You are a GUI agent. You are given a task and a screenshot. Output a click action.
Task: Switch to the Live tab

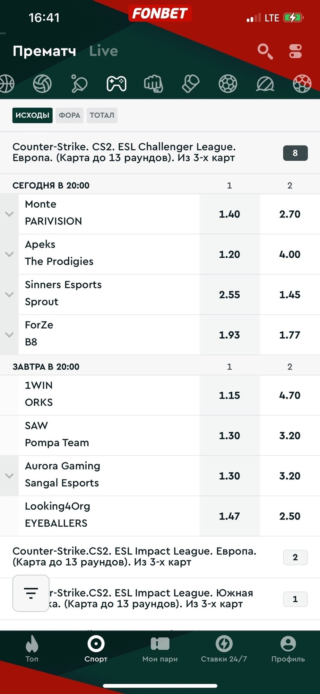tap(103, 51)
